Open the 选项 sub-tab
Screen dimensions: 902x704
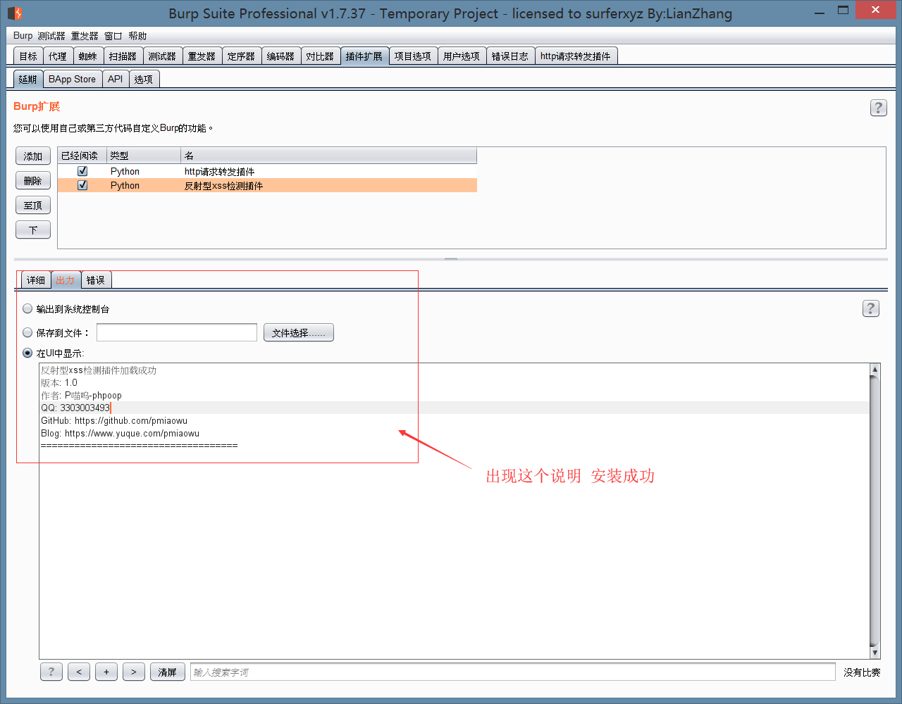pos(144,79)
